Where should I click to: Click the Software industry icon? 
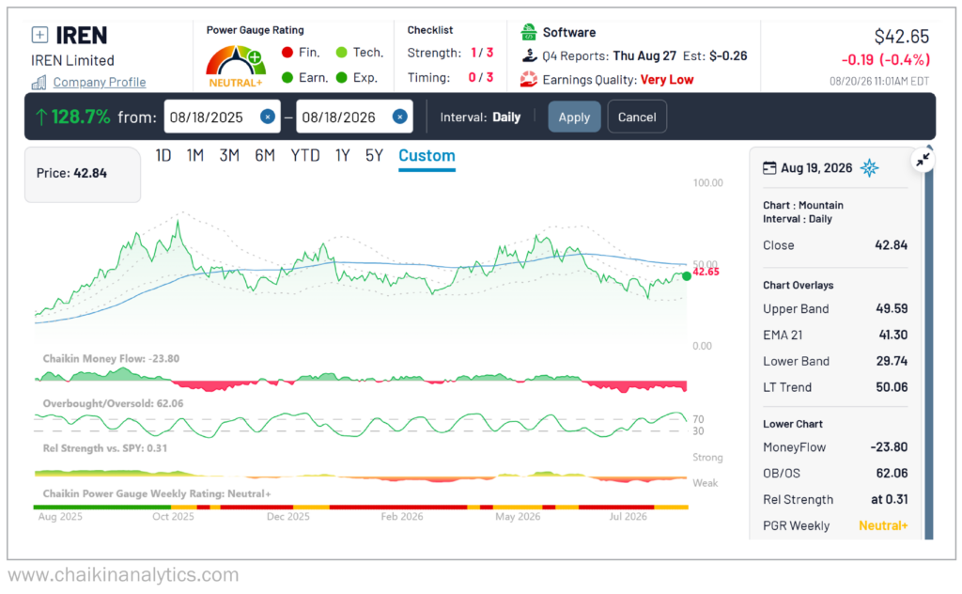coord(528,32)
